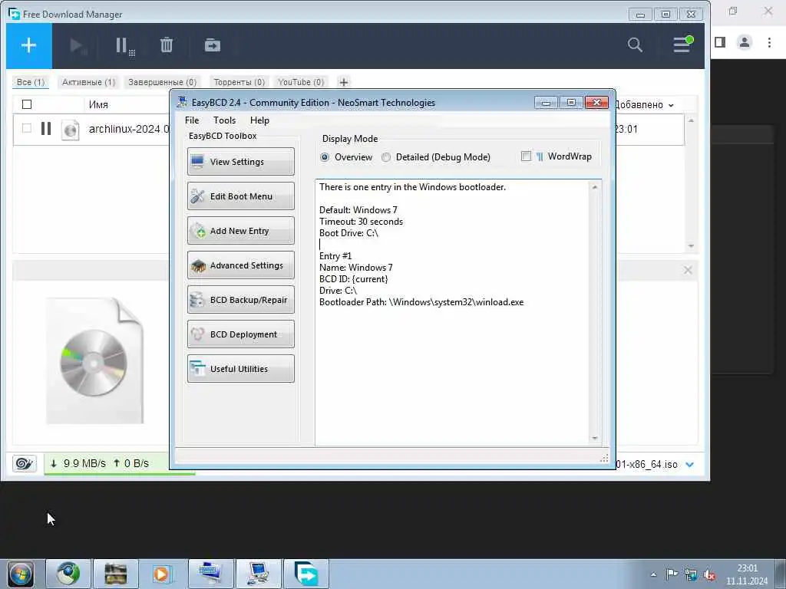Viewport: 786px width, 589px height.
Task: Click the pause all downloads toolbar icon
Action: pos(125,47)
